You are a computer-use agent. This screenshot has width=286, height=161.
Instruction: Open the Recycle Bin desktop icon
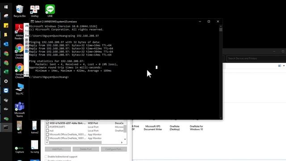click(x=20, y=11)
